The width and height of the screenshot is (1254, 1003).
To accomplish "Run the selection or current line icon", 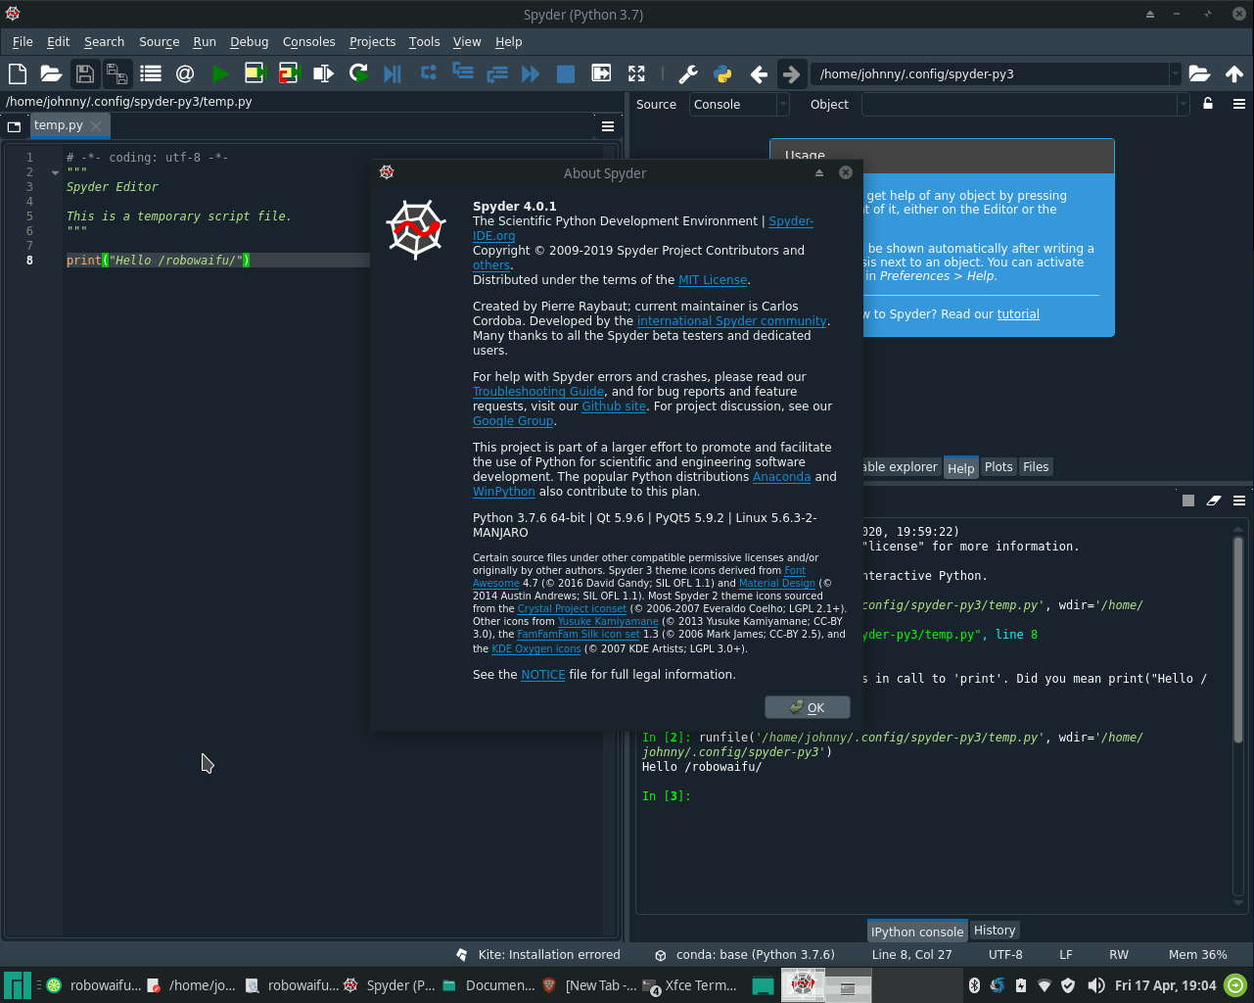I will [x=323, y=73].
